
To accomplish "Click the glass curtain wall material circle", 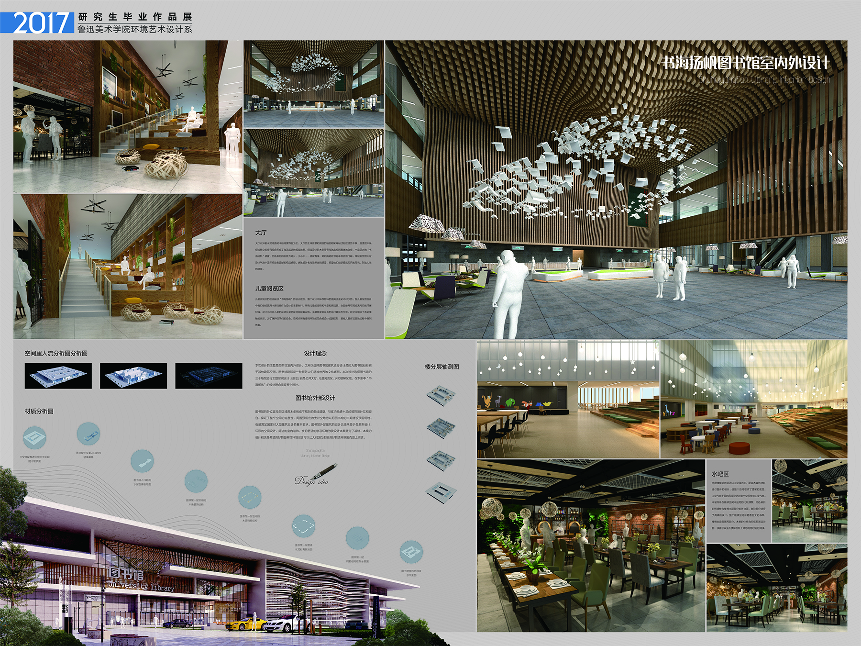I will 88,434.
